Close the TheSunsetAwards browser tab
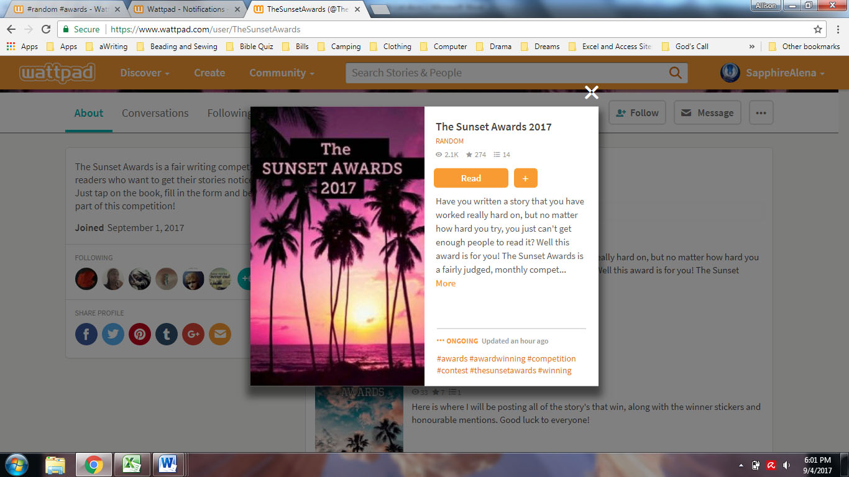 click(x=357, y=9)
